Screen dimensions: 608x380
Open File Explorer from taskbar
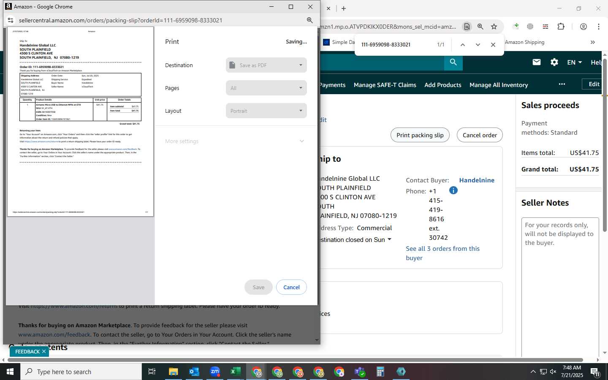point(174,372)
